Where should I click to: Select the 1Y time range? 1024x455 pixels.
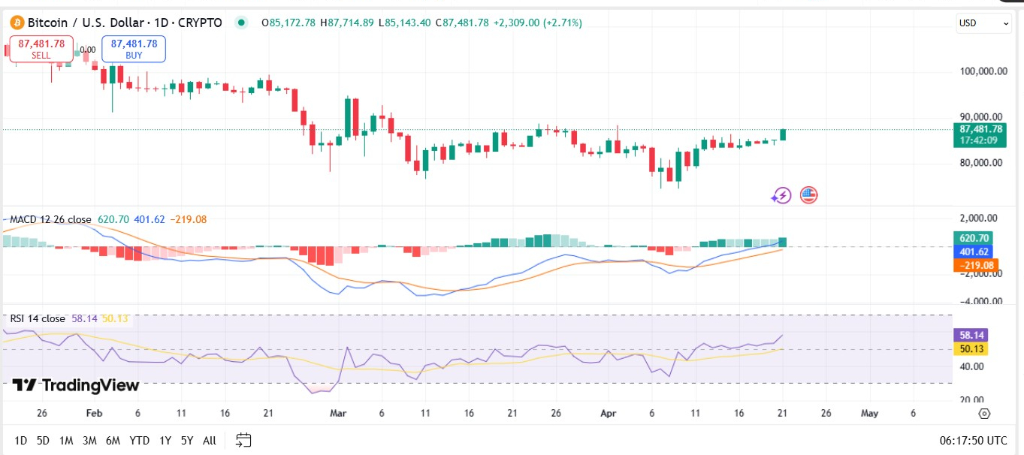[165, 441]
